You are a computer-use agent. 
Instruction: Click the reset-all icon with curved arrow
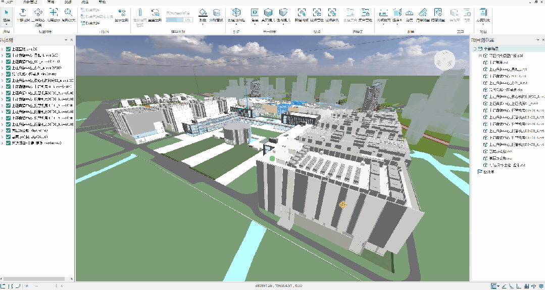coord(155,13)
